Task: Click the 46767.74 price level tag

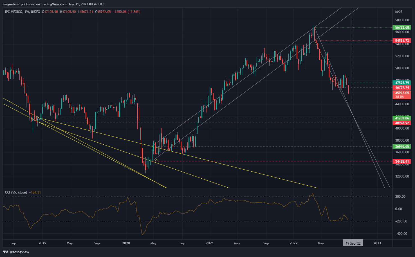Action: tap(402, 88)
